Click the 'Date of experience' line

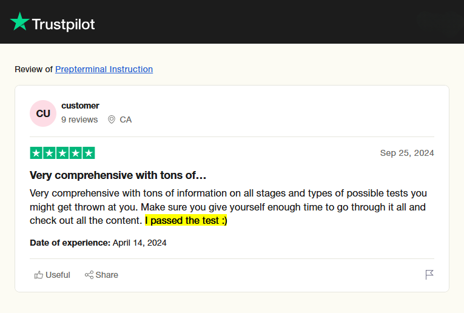[x=98, y=243]
